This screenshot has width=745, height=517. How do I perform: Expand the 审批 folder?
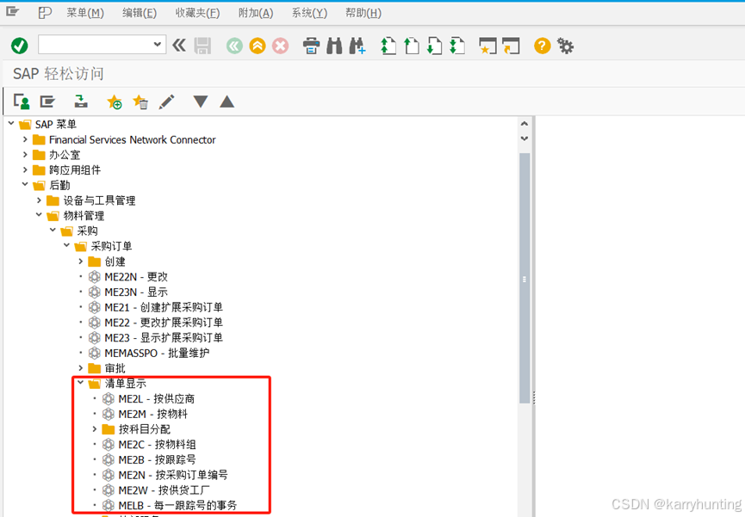point(80,368)
